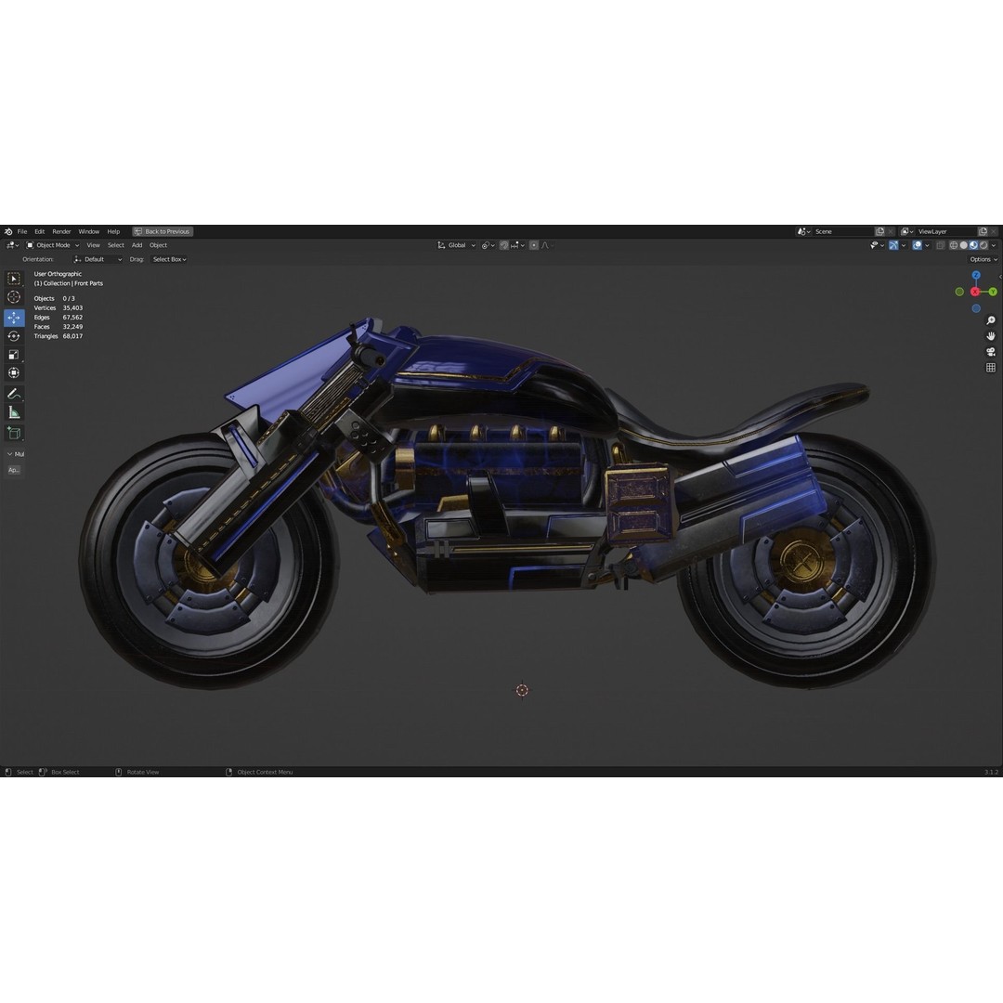1003x1003 pixels.
Task: Click the Ap... button in toolbar
Action: point(13,470)
